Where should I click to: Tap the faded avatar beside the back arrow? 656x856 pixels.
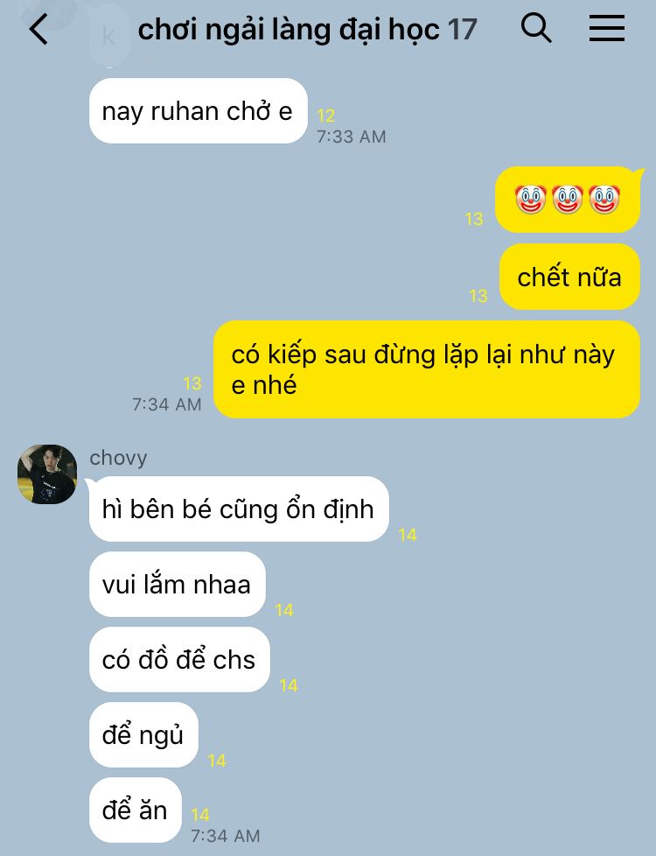(108, 36)
